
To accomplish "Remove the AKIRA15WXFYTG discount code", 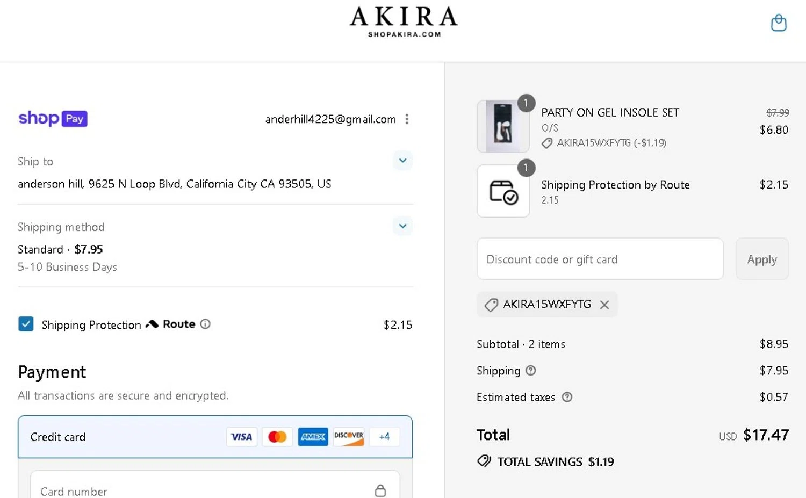I will point(604,305).
